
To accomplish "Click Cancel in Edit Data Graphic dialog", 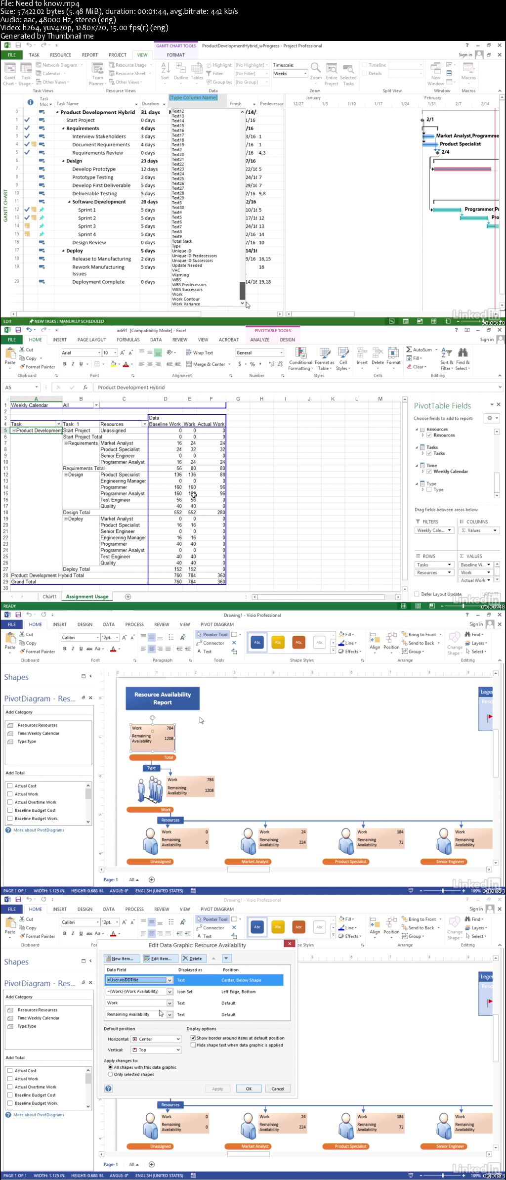I will coord(278,1088).
